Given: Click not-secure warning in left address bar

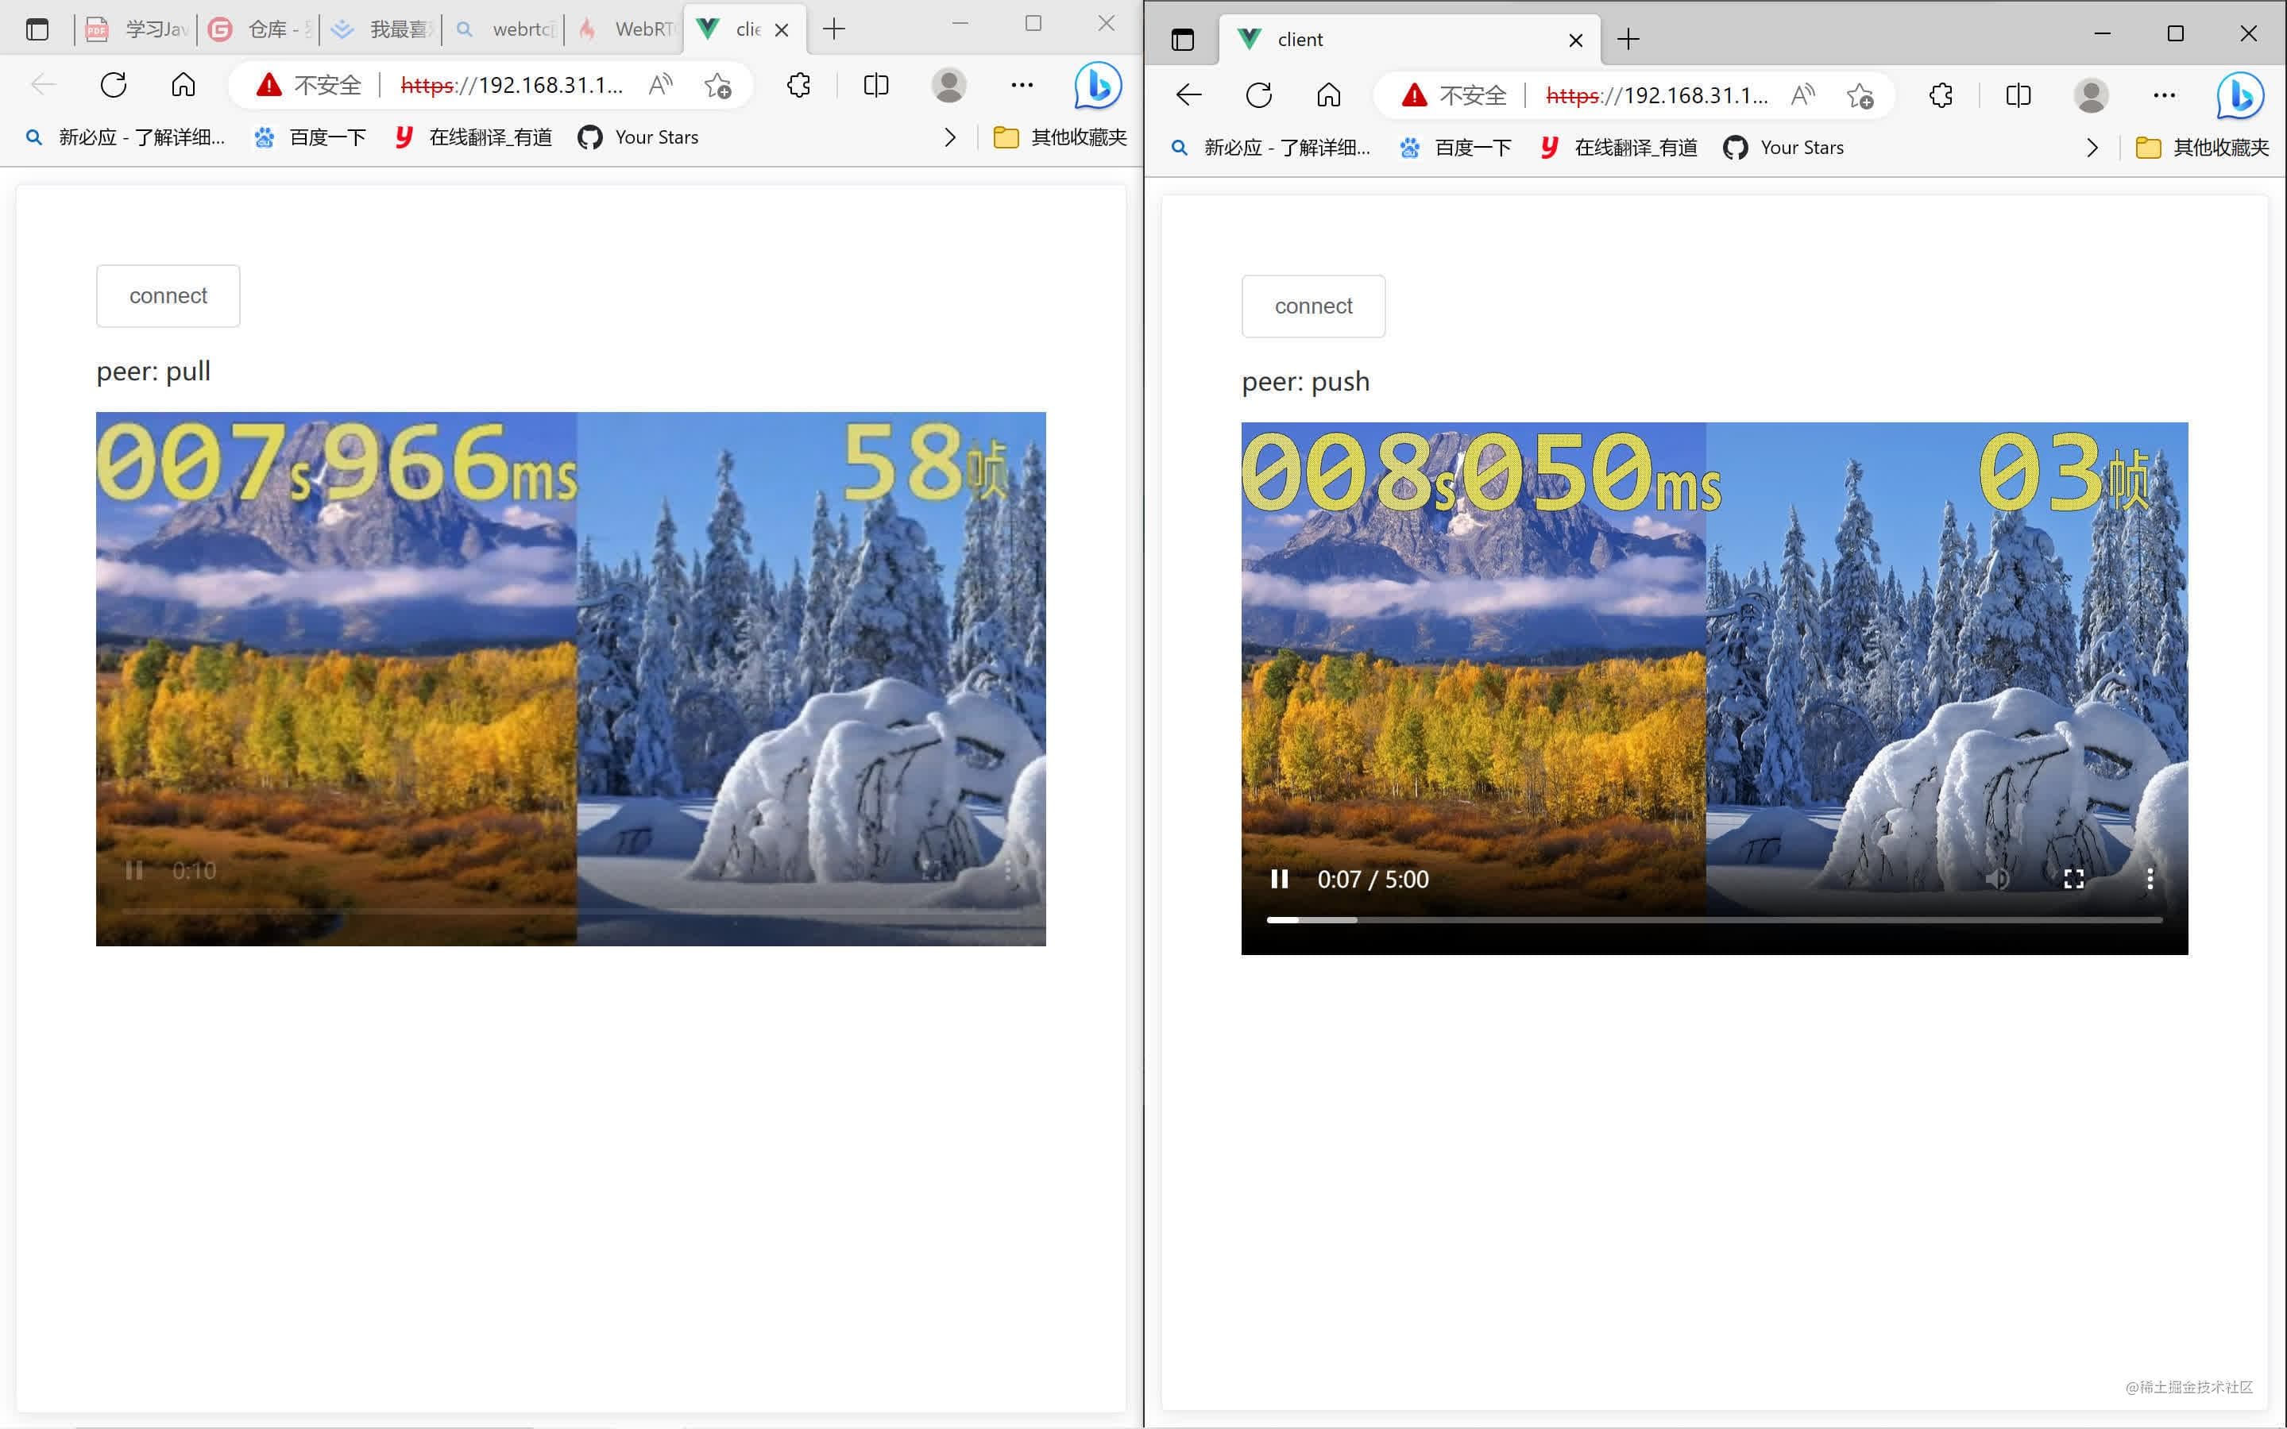Looking at the screenshot, I should pos(309,85).
